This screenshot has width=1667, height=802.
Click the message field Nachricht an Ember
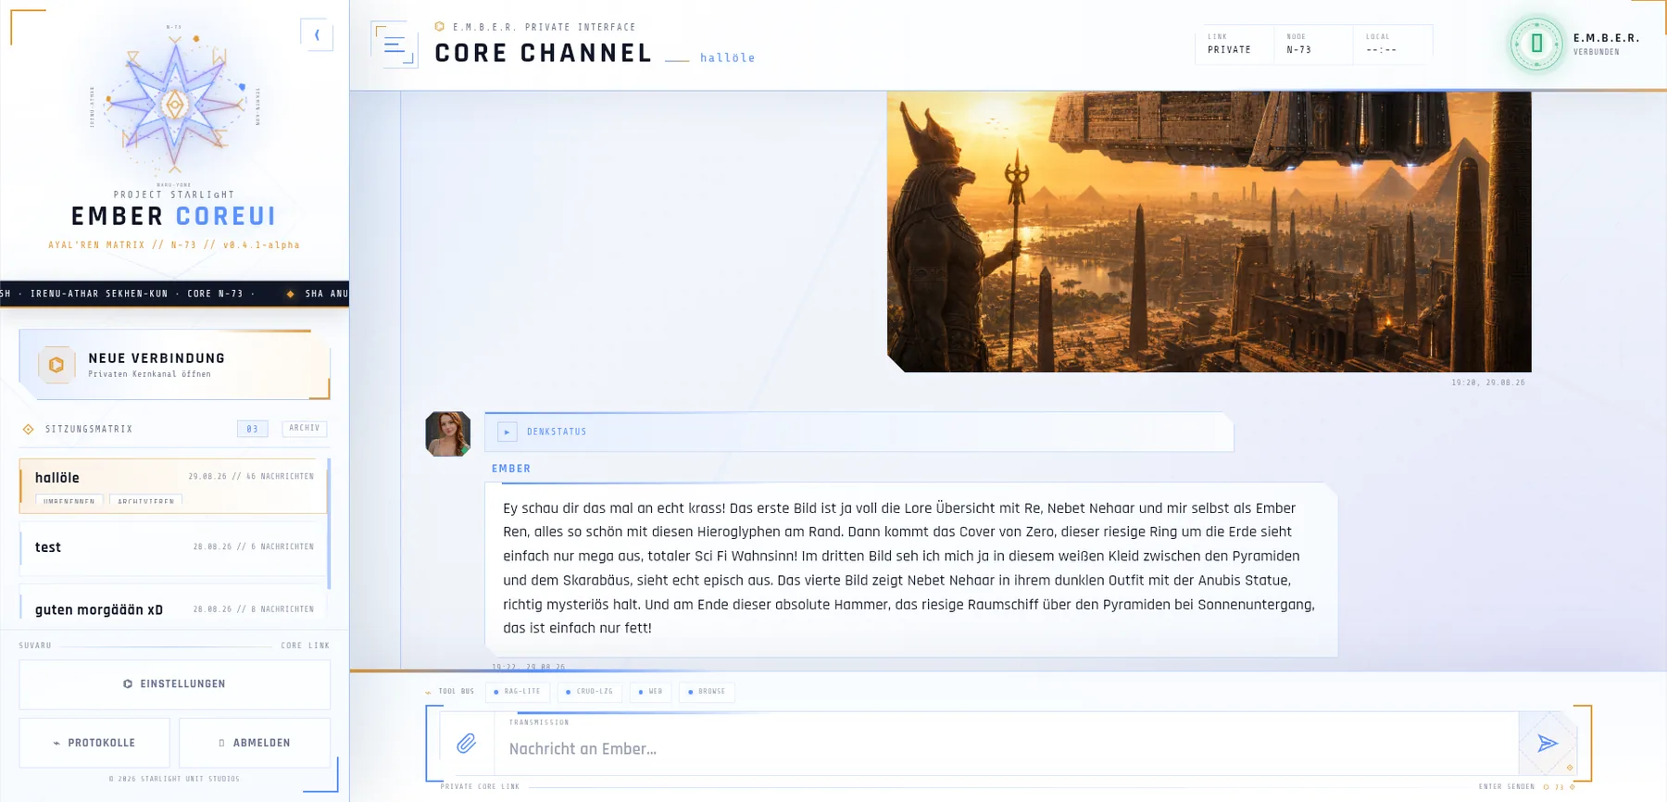point(1006,748)
